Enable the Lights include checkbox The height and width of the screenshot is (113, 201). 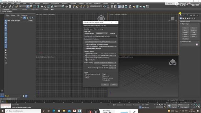(103, 74)
